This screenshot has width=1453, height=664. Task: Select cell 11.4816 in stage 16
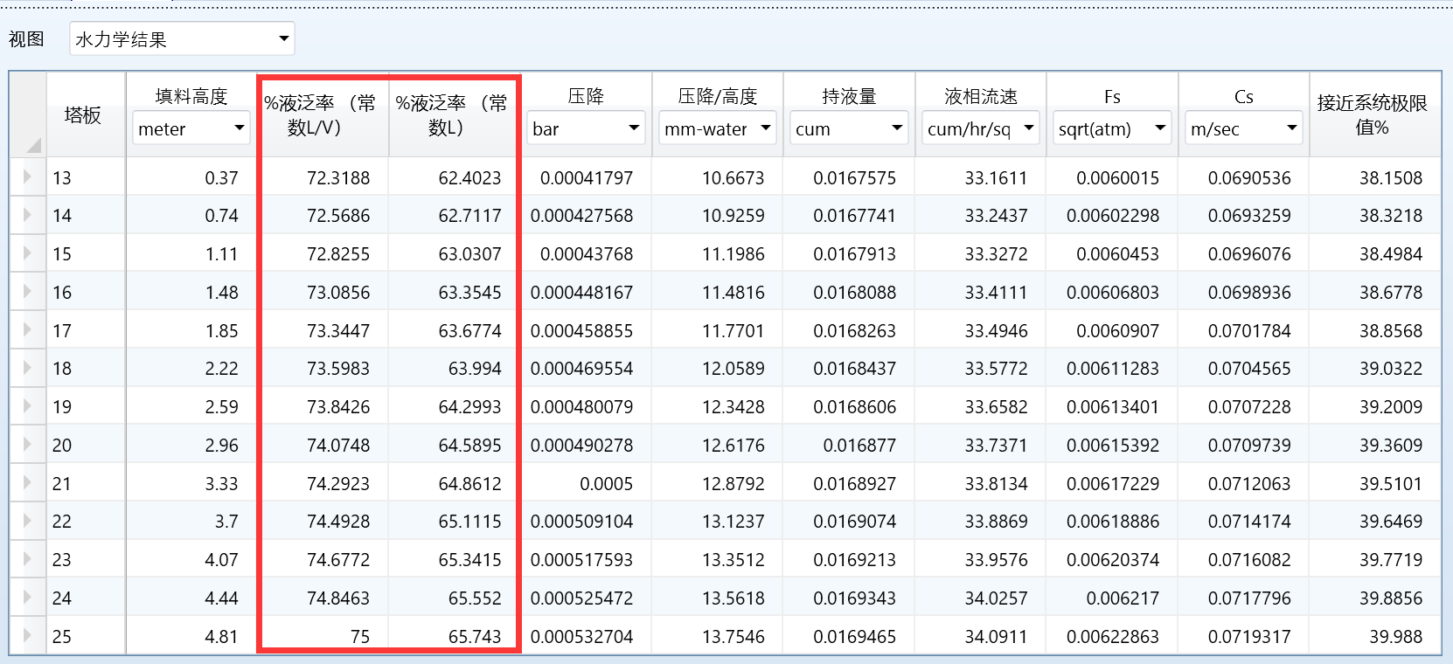coord(718,292)
